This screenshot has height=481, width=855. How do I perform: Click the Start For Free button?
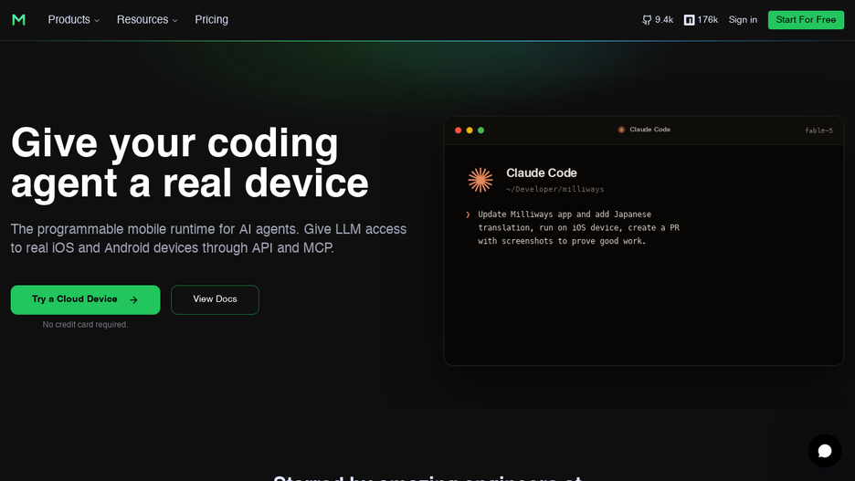pyautogui.click(x=806, y=19)
